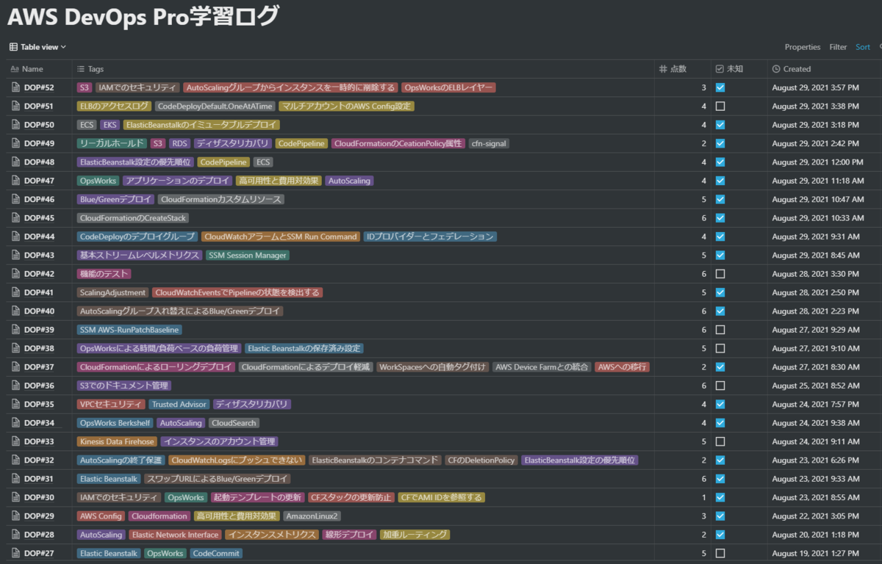Open the Sort menu
Viewport: 882px width, 564px height.
click(x=862, y=47)
